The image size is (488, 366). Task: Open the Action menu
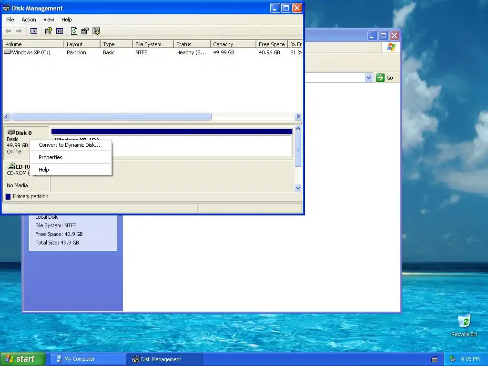(29, 20)
